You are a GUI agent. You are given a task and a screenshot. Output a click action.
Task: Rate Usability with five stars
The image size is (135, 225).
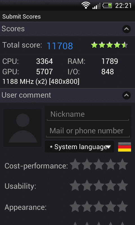point(122,185)
